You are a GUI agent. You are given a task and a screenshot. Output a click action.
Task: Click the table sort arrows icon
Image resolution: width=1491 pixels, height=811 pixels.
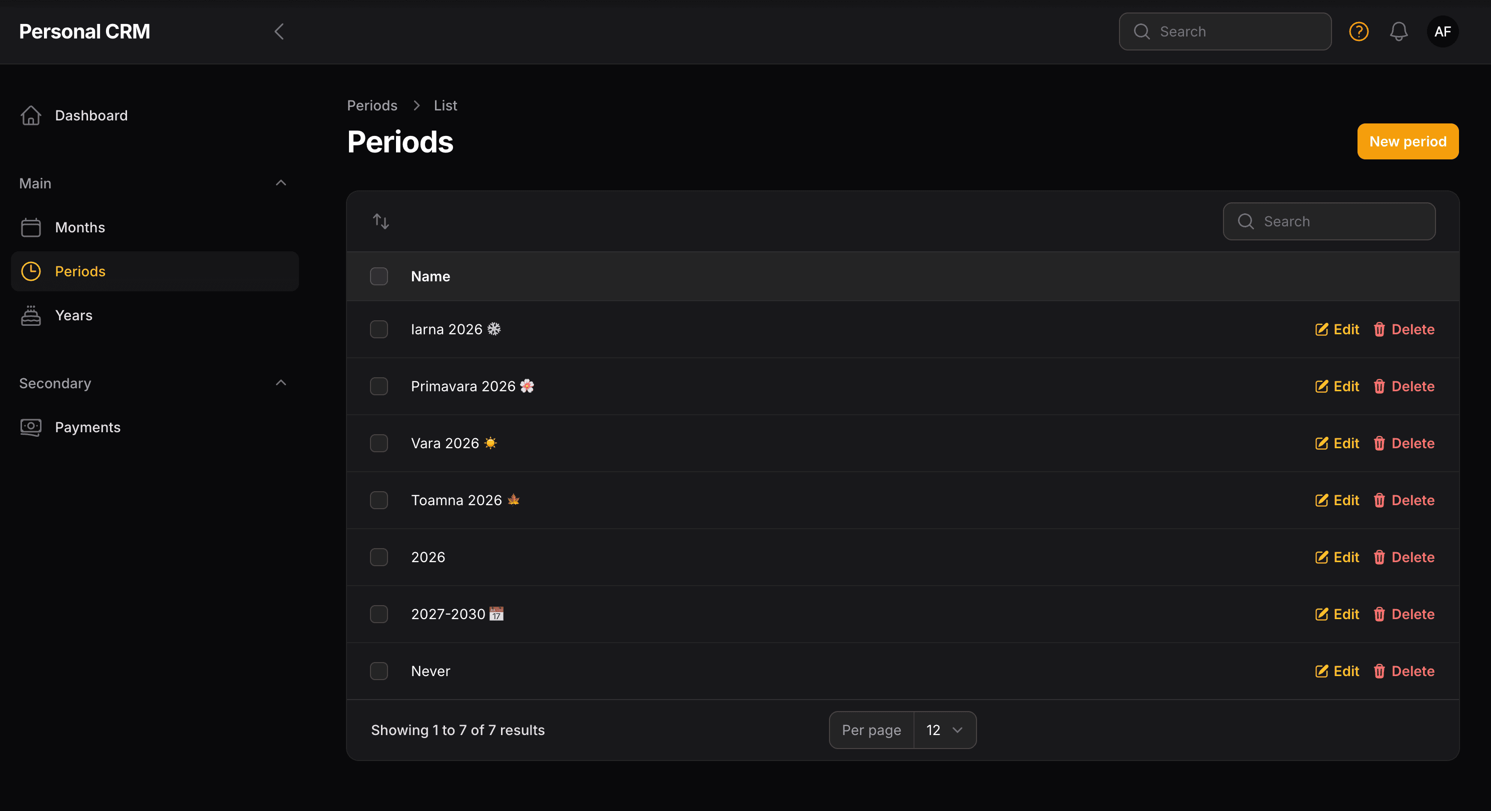point(381,221)
